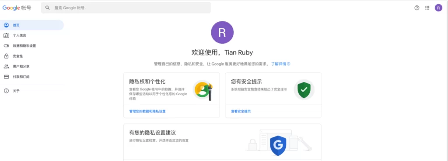
Task: Open the Google apps grid icon
Action: (427, 8)
